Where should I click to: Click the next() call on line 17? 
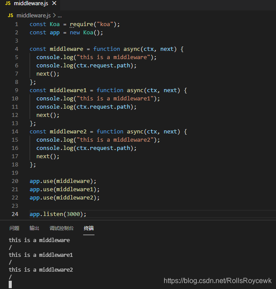point(46,156)
